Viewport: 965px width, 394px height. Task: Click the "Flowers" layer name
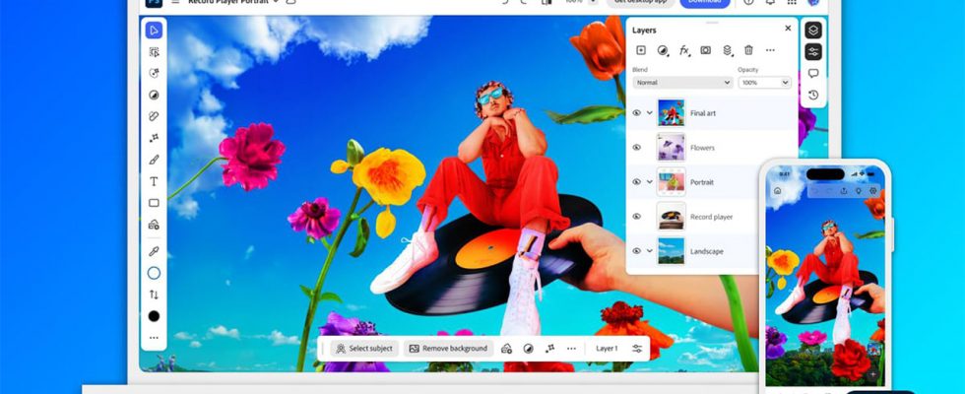click(x=702, y=148)
